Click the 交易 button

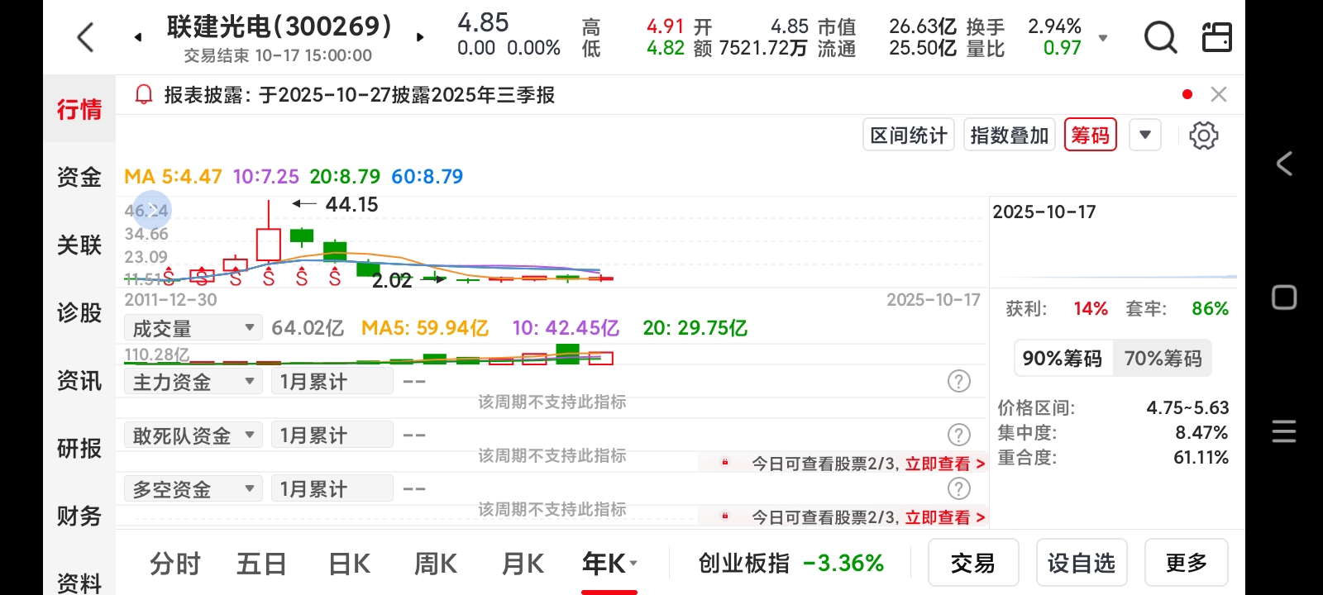973,563
